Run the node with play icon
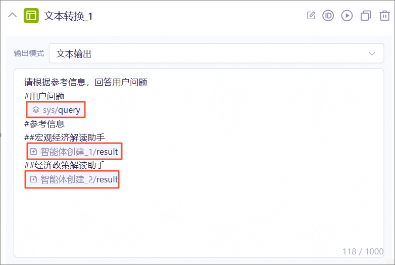This screenshot has height=265, width=395. [347, 16]
